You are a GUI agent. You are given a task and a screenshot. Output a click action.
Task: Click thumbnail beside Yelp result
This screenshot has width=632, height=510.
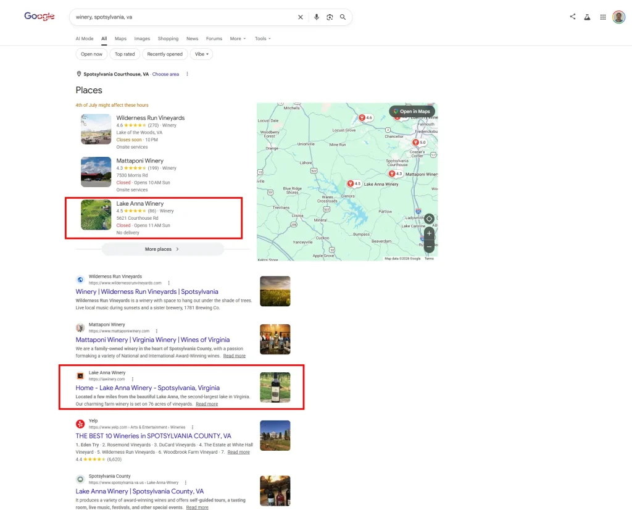(275, 435)
